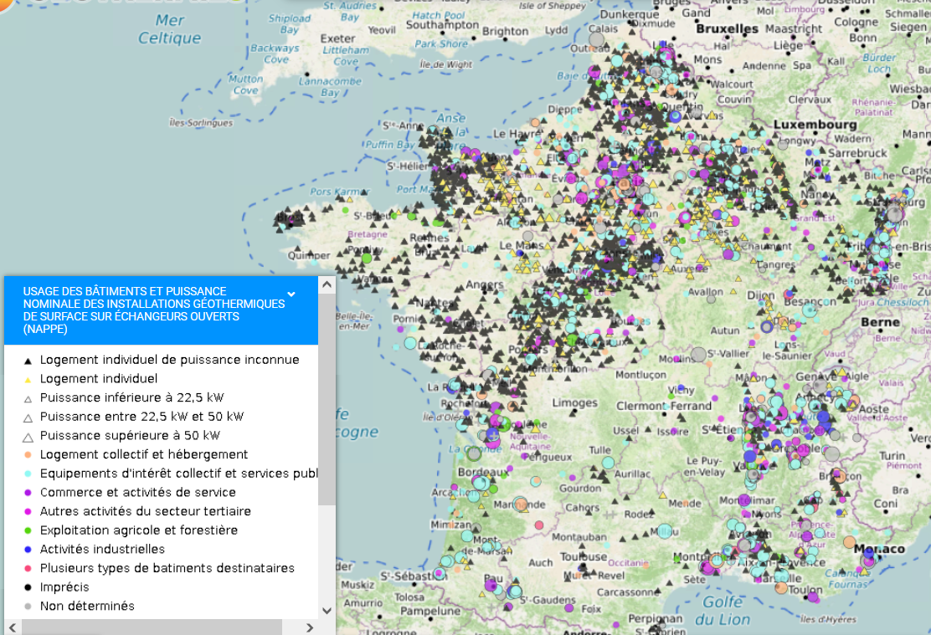Click the blue dot for Activités industrielles
Image resolution: width=931 pixels, height=635 pixels.
pyautogui.click(x=28, y=550)
